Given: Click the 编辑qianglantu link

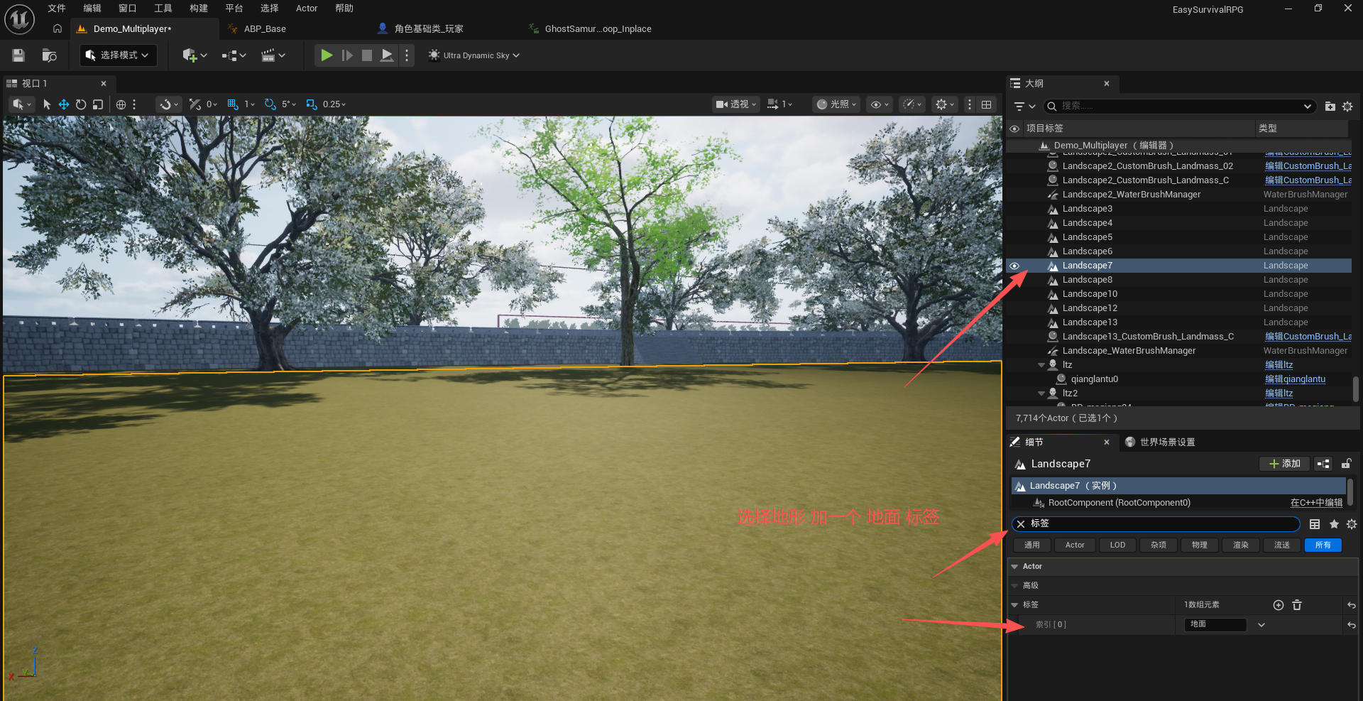Looking at the screenshot, I should (1295, 379).
